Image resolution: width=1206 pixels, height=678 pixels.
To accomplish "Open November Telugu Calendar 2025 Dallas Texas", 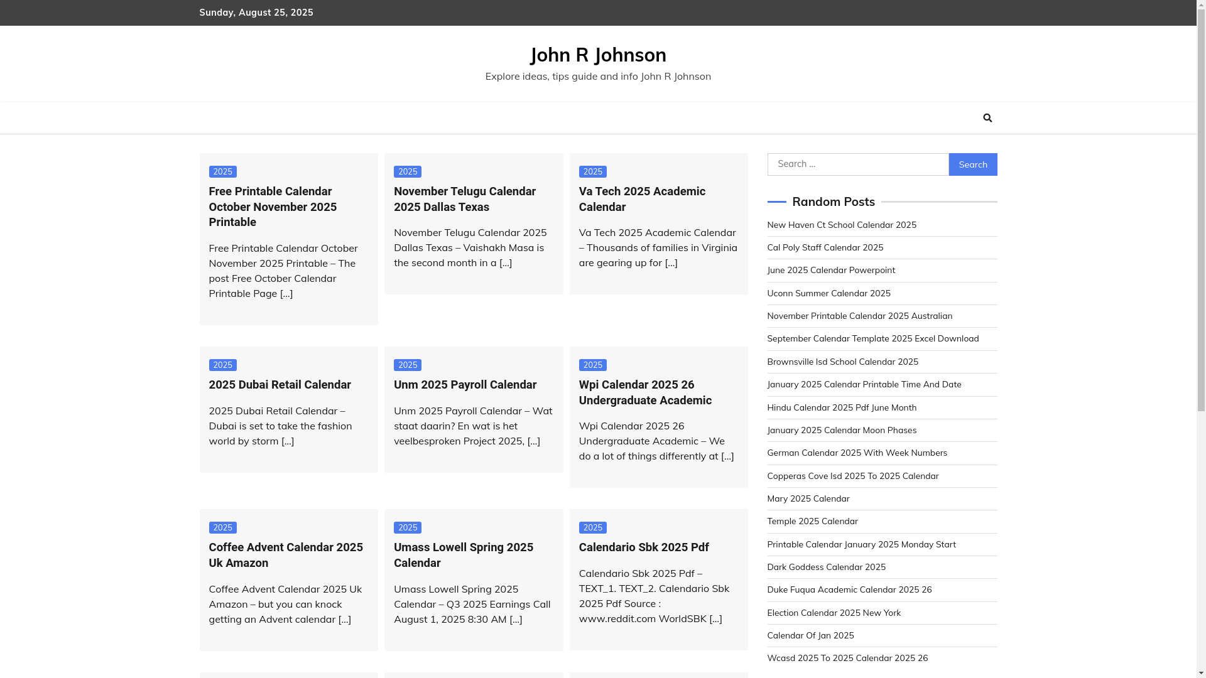I will pyautogui.click(x=465, y=199).
